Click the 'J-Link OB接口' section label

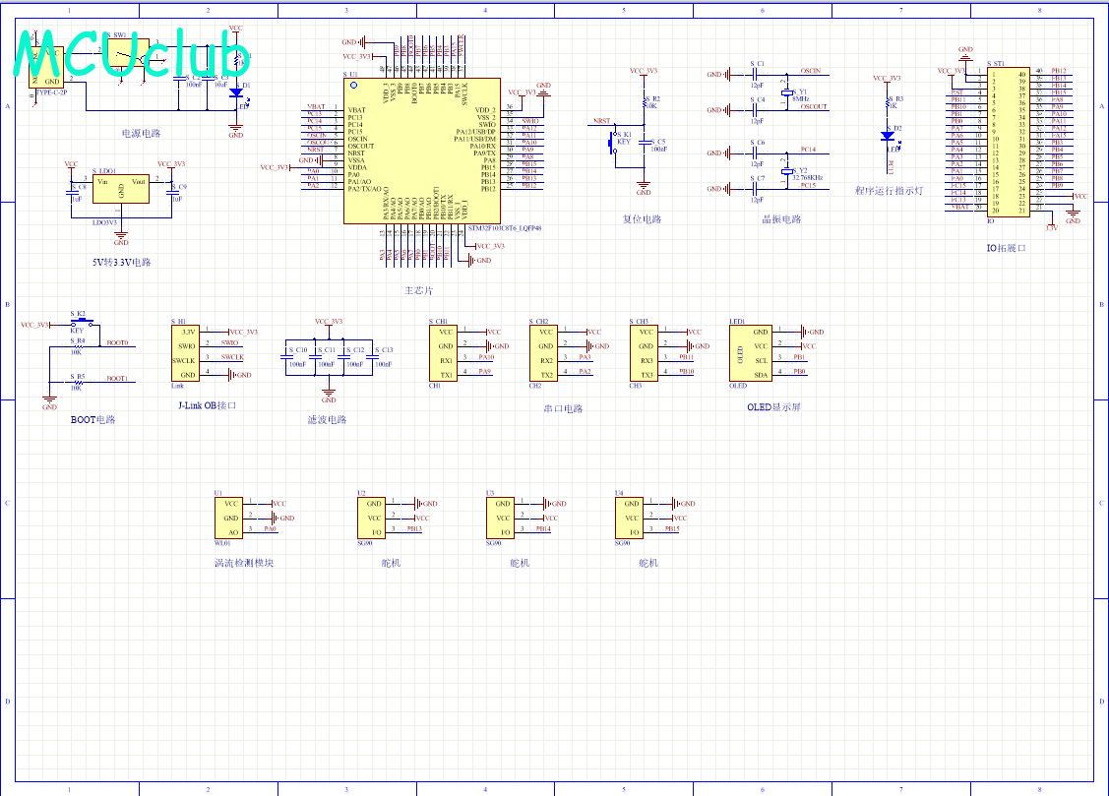pos(208,405)
